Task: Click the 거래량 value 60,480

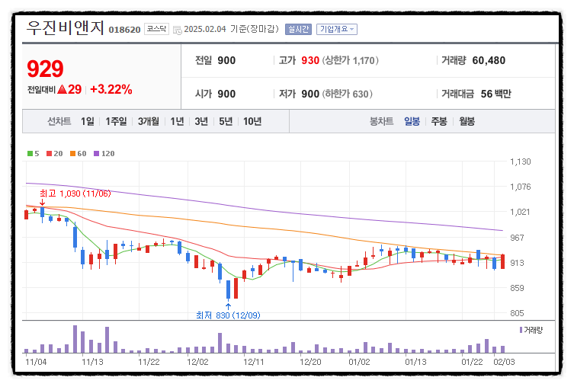Action: click(x=489, y=60)
